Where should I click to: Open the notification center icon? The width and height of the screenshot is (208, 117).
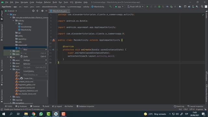[203, 114]
